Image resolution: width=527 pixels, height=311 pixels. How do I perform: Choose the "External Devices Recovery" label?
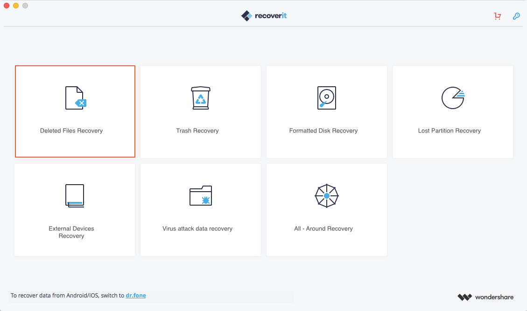(x=71, y=232)
